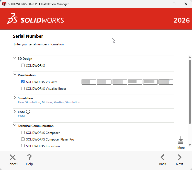Expand the Simulation section

tap(15, 97)
